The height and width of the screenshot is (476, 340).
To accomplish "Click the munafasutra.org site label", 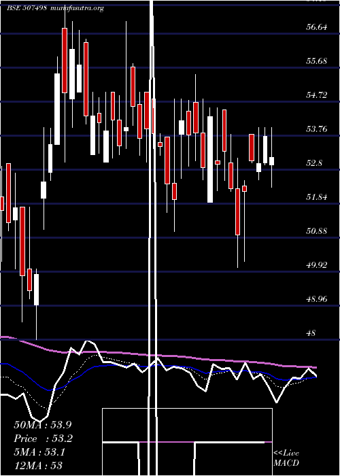I will click(76, 8).
